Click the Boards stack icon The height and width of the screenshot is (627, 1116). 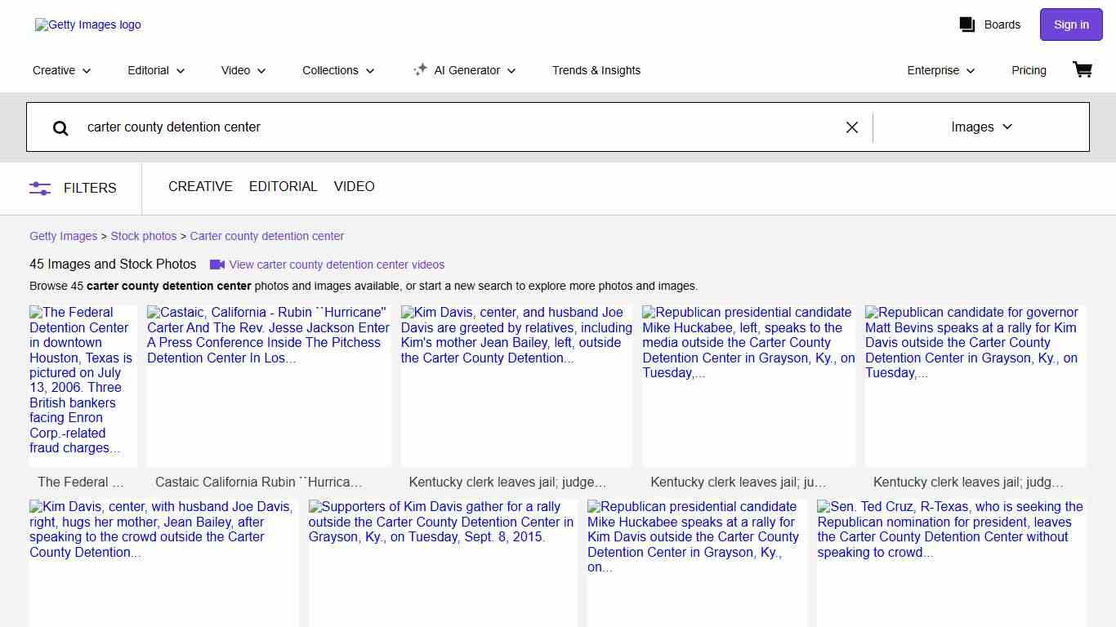click(967, 24)
